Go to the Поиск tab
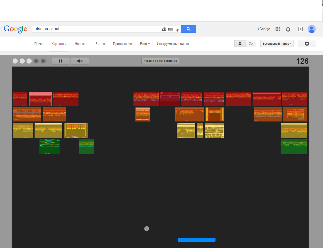The width and height of the screenshot is (323, 248). coord(39,44)
